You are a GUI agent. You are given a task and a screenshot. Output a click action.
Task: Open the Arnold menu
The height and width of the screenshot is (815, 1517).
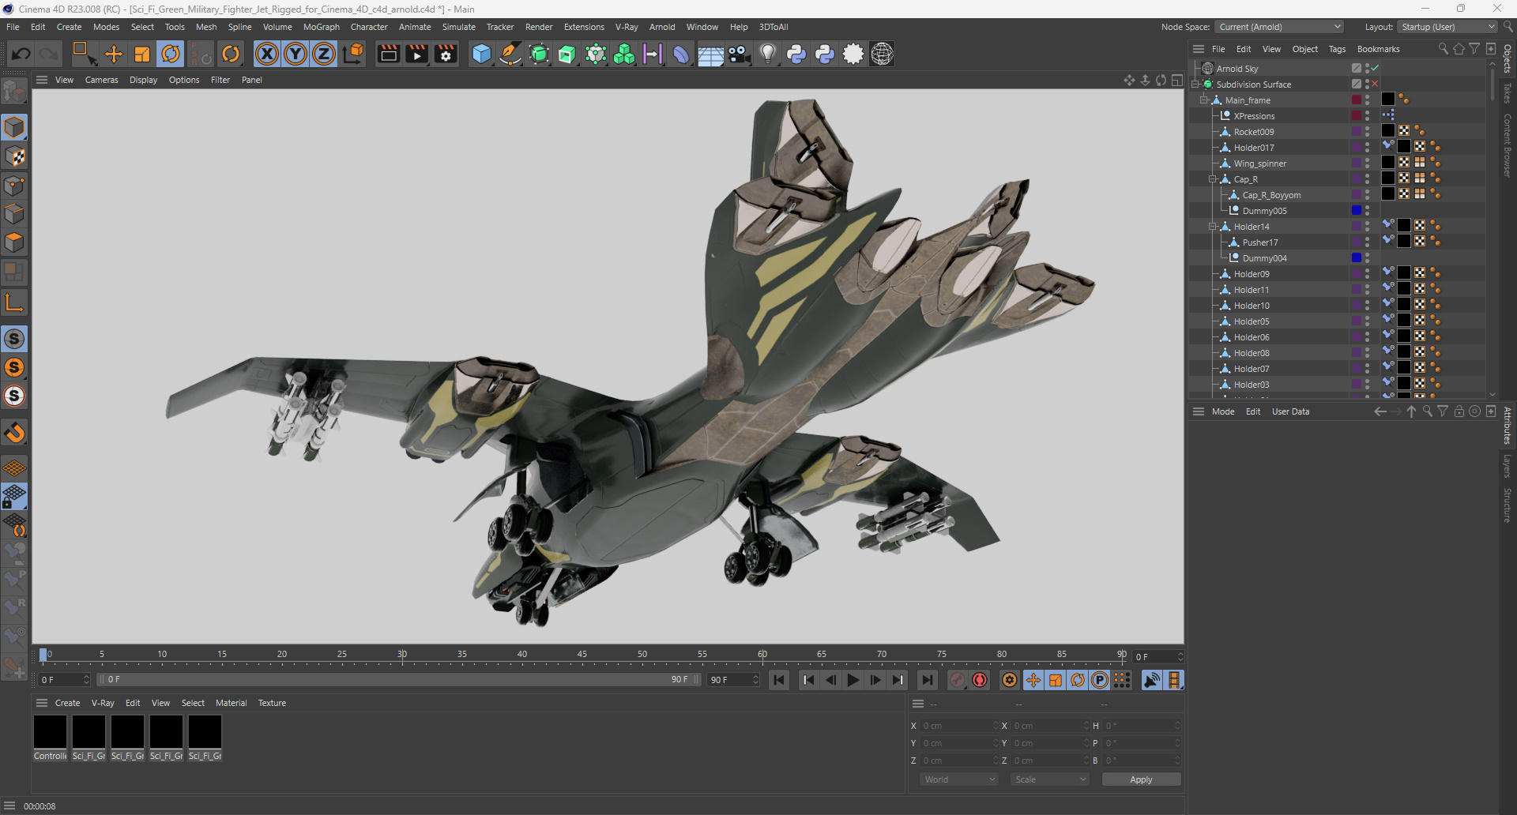click(x=662, y=27)
